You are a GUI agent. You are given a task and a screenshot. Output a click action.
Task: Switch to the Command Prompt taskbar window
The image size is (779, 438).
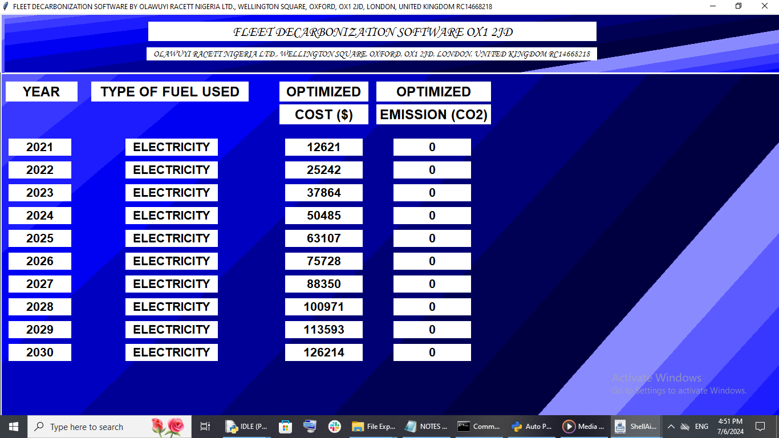479,427
